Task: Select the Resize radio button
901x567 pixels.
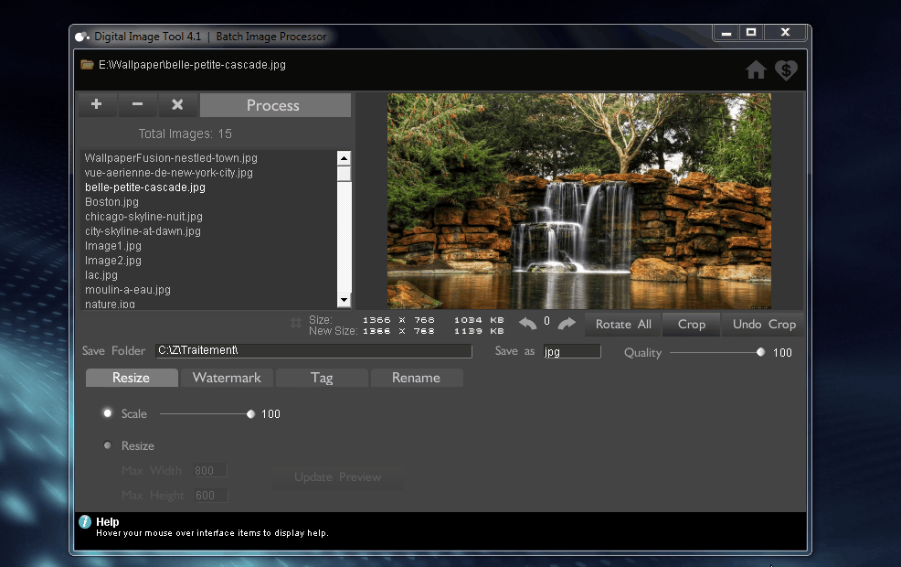Action: click(x=108, y=445)
